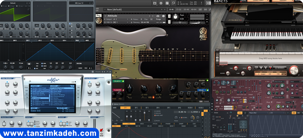Click EZkeys record button
Viewport: 303px width, 138px height.
[270, 68]
